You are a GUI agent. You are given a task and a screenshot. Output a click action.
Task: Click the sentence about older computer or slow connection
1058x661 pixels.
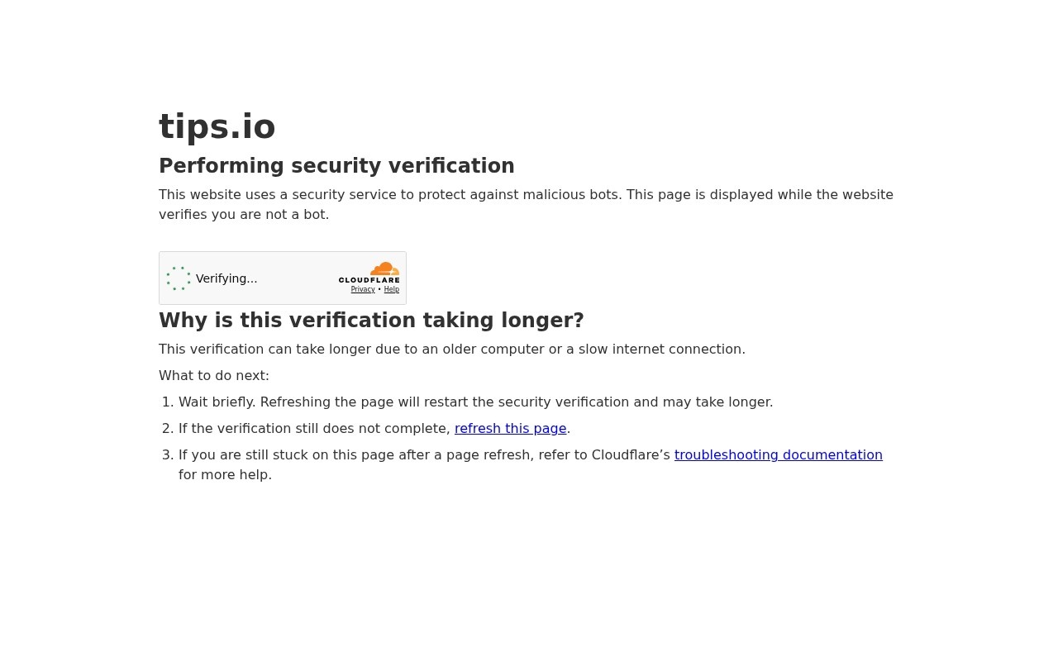pos(452,349)
